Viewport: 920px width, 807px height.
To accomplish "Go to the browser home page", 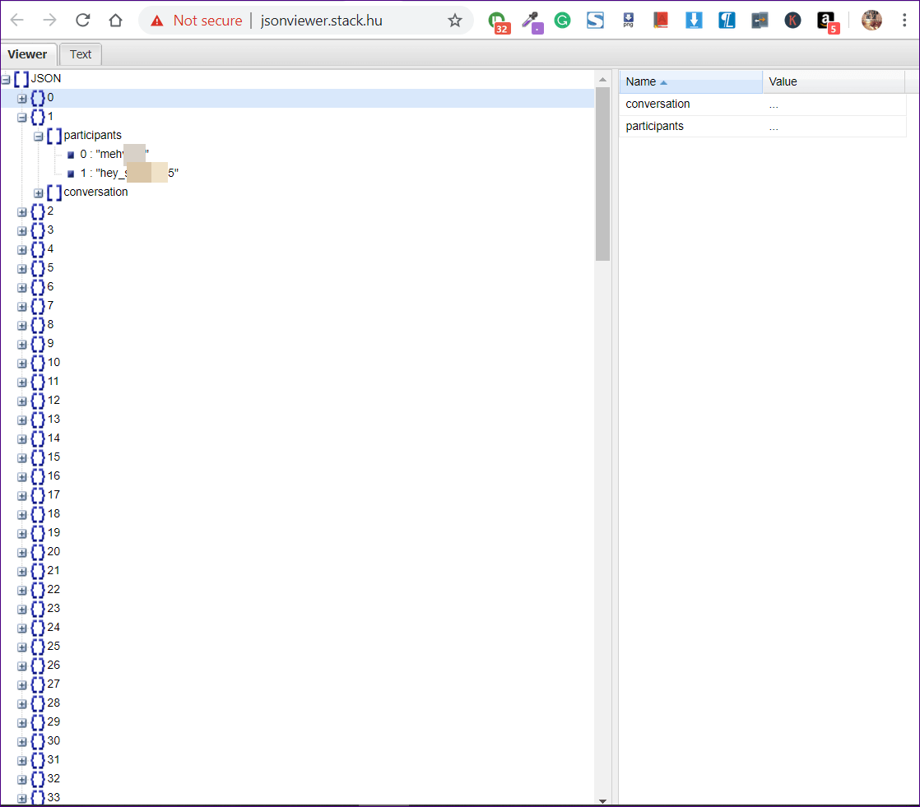I will coord(116,21).
